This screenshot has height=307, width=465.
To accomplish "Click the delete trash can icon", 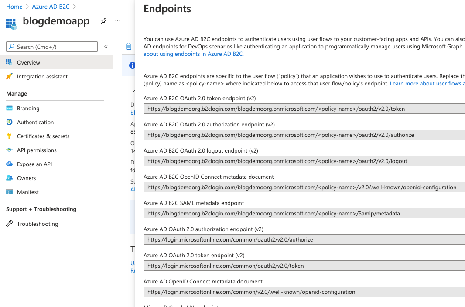I will point(129,46).
